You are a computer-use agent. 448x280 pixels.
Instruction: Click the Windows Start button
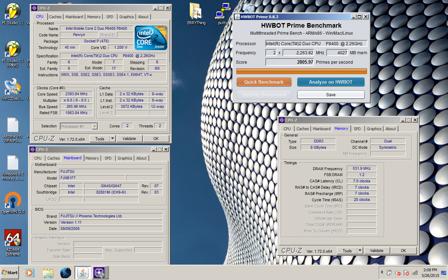(10, 272)
